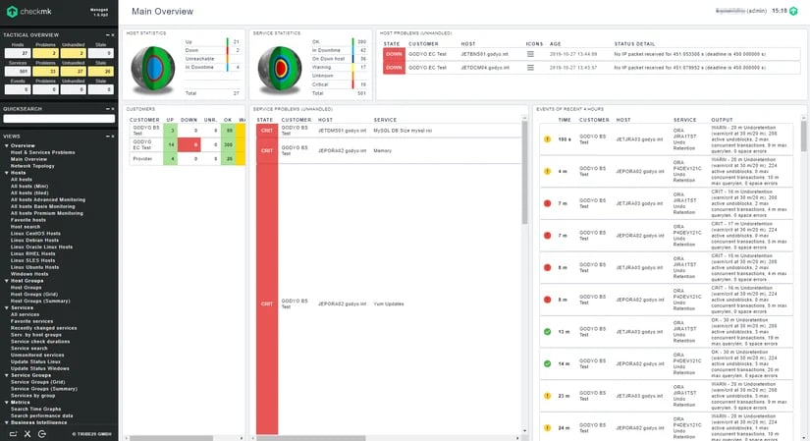Open the Linux Debian Hosts view
Image resolution: width=810 pixels, height=441 pixels.
click(x=34, y=240)
